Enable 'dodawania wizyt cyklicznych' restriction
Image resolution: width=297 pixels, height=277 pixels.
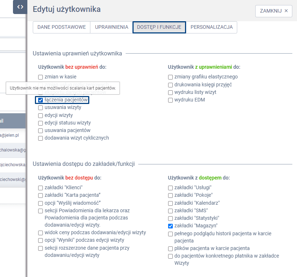click(41, 138)
